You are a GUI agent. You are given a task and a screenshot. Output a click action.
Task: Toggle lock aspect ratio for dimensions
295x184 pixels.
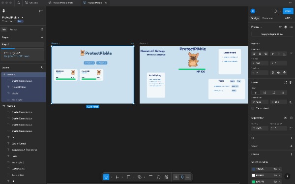click(291, 102)
